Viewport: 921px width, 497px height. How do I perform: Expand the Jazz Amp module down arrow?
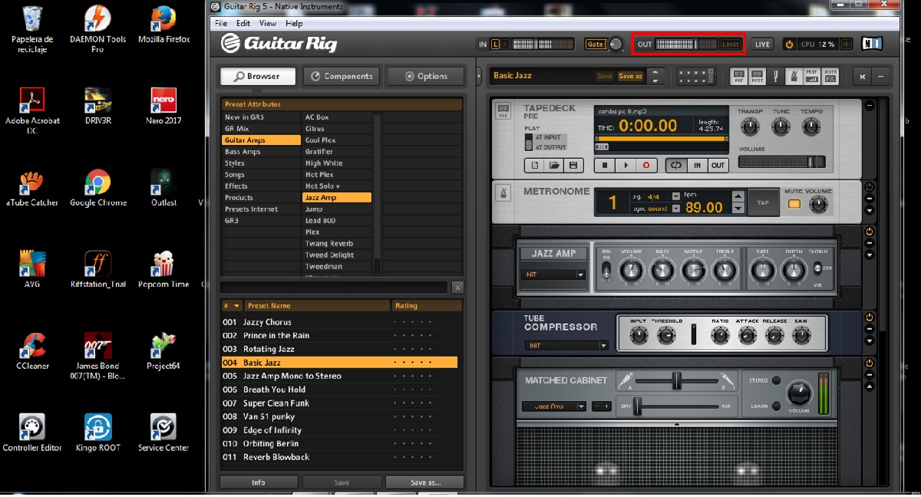point(870,255)
